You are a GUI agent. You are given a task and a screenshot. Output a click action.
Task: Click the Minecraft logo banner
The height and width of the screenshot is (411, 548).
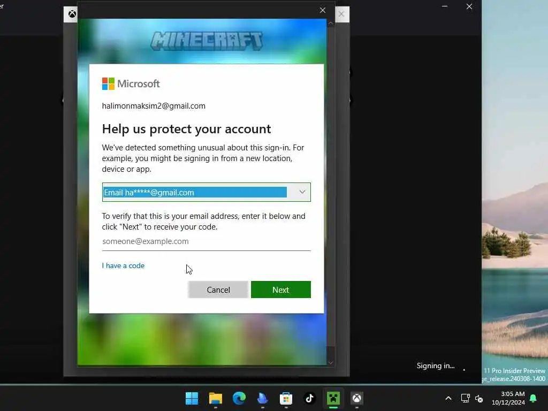tap(207, 41)
